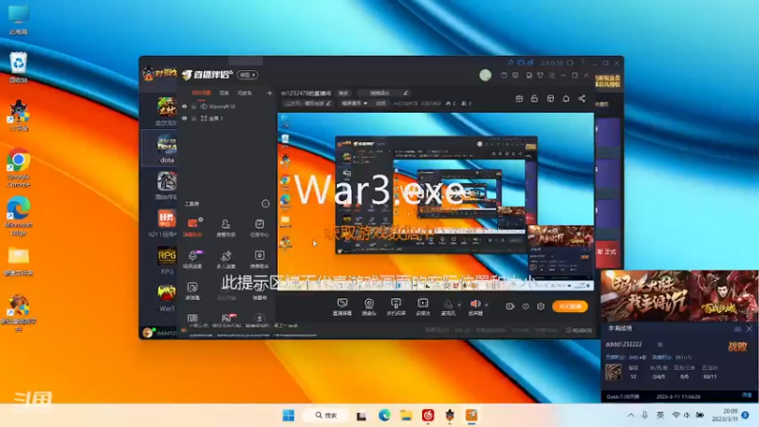The height and width of the screenshot is (427, 759).
Task: Click the skin shirt icon in title bar
Action: (540, 76)
